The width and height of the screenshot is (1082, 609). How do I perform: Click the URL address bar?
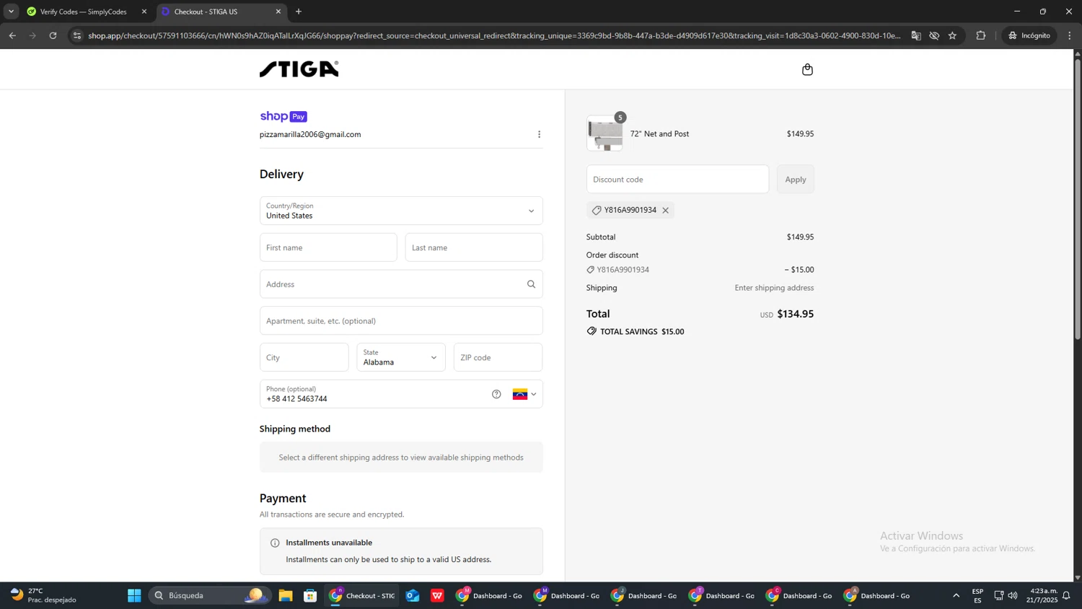coord(494,35)
